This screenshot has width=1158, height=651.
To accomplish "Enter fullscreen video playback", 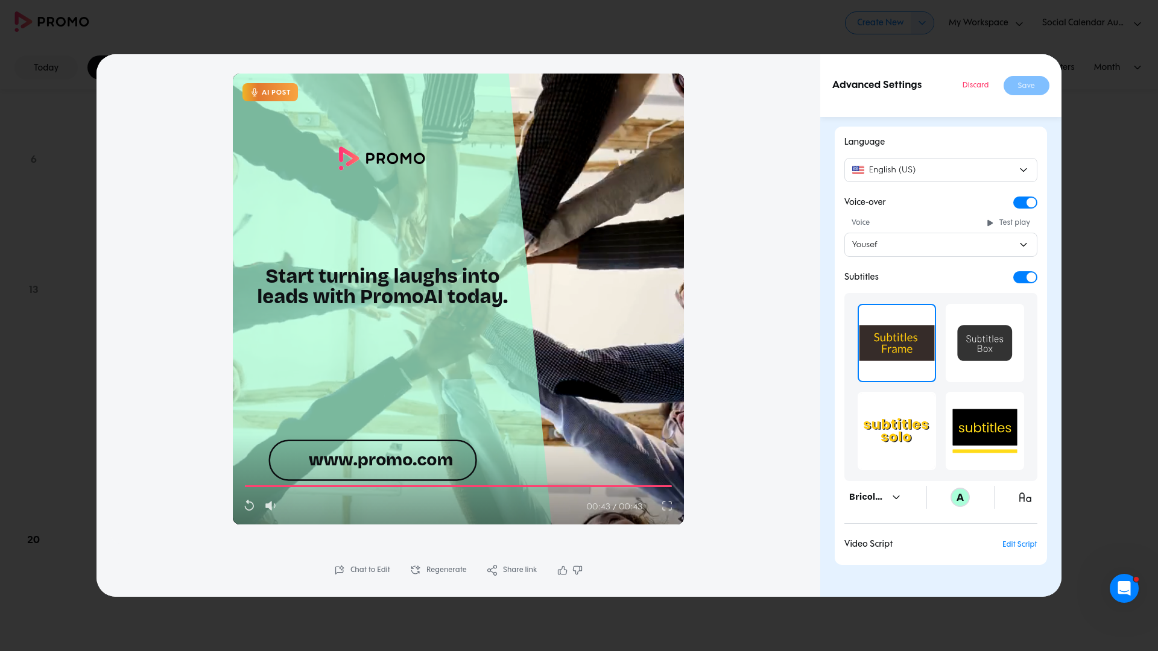I will [x=666, y=506].
